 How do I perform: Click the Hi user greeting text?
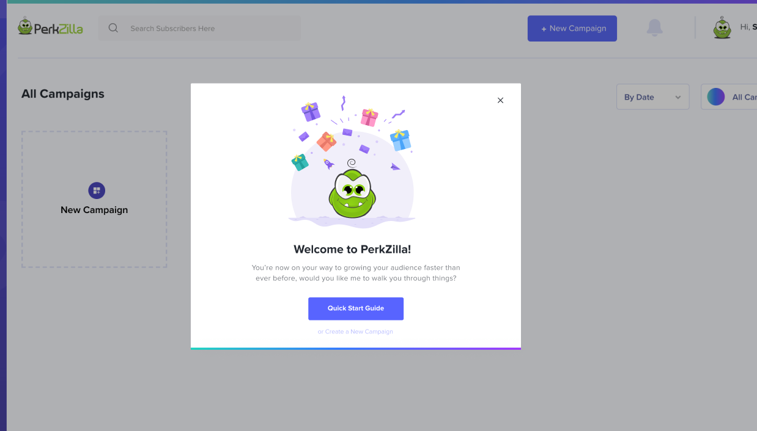pyautogui.click(x=748, y=27)
